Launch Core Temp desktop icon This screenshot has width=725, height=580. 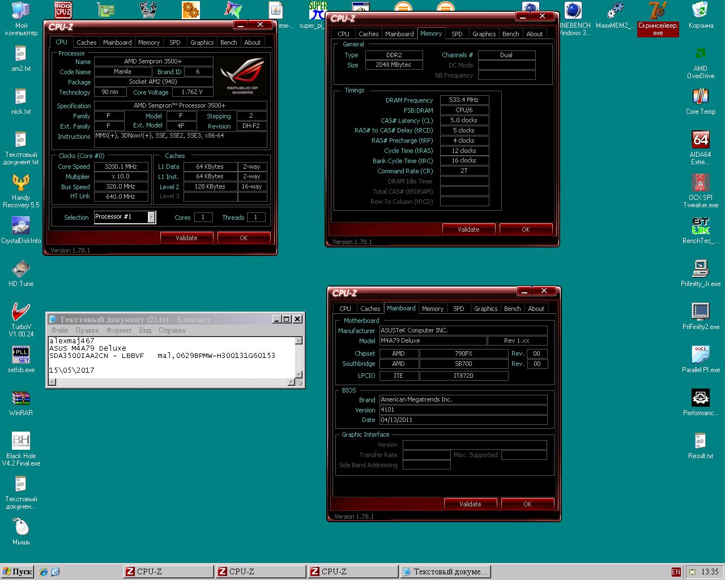[x=701, y=101]
